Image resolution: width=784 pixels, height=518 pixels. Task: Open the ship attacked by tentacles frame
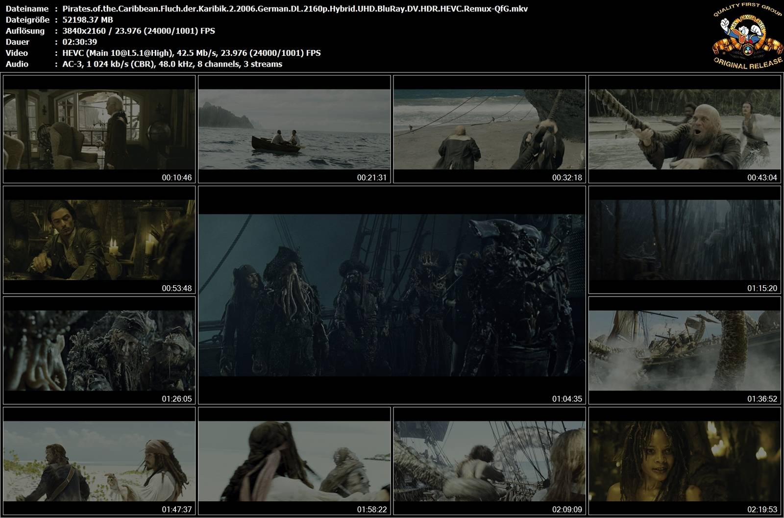[685, 350]
